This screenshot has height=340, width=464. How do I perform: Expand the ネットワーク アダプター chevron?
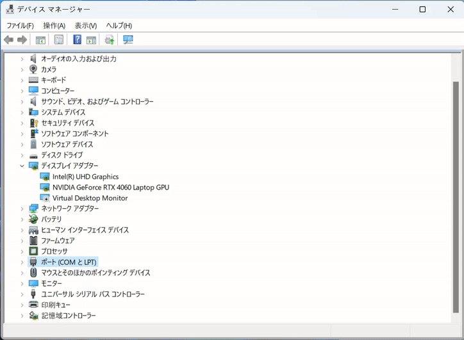22,209
